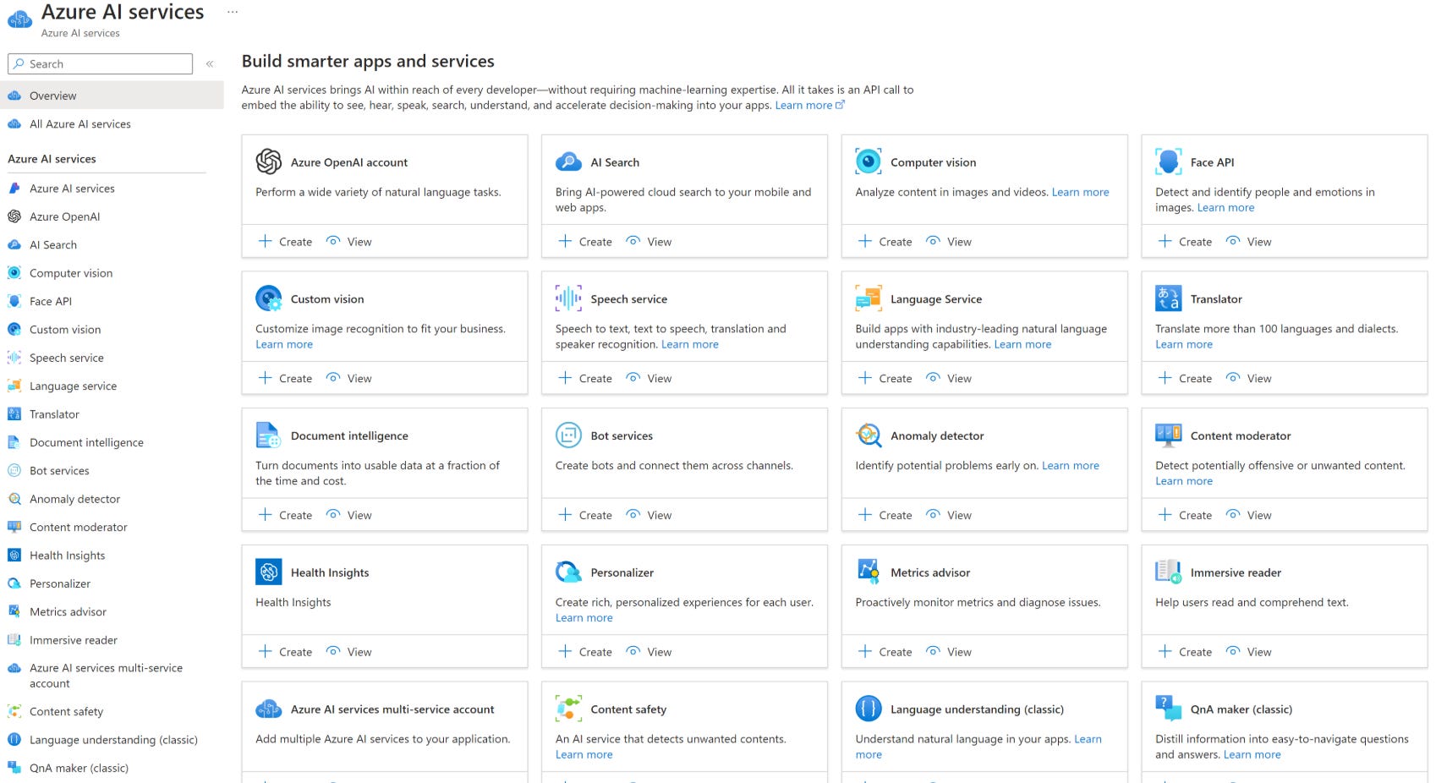Click the Personalizer card icon
Viewport: 1436px width, 783px height.
point(568,572)
